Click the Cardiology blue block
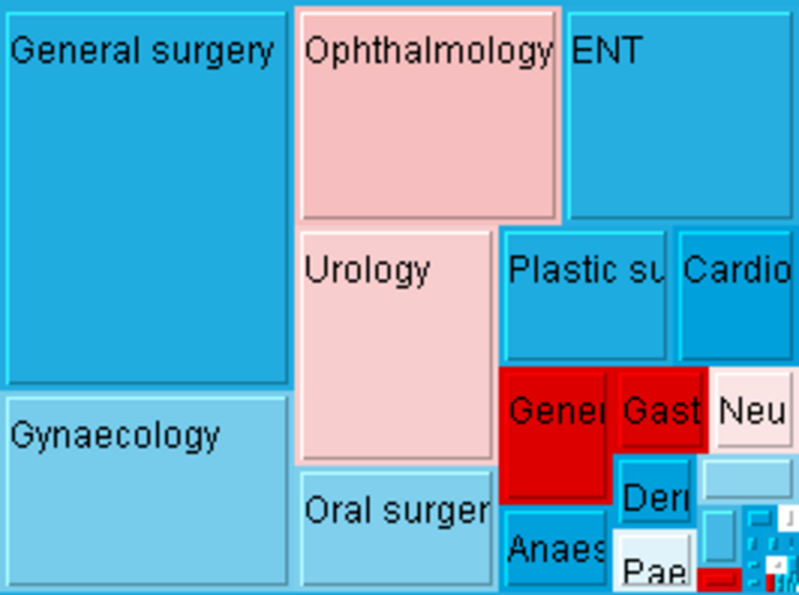 (736, 296)
